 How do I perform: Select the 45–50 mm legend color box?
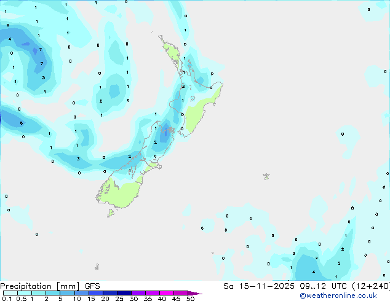click(181, 293)
